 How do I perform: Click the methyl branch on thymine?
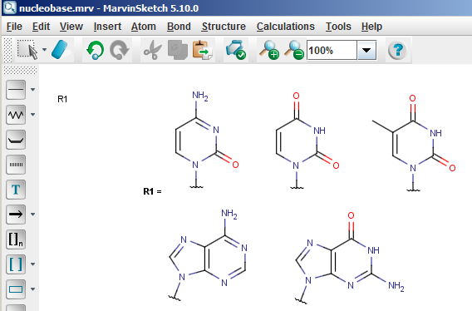tap(382, 126)
